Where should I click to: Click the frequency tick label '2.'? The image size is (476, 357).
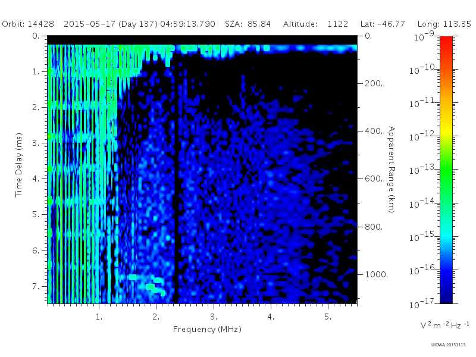point(156,317)
